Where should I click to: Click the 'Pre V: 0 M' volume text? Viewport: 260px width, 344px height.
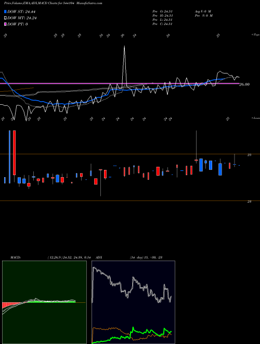pos(203,16)
